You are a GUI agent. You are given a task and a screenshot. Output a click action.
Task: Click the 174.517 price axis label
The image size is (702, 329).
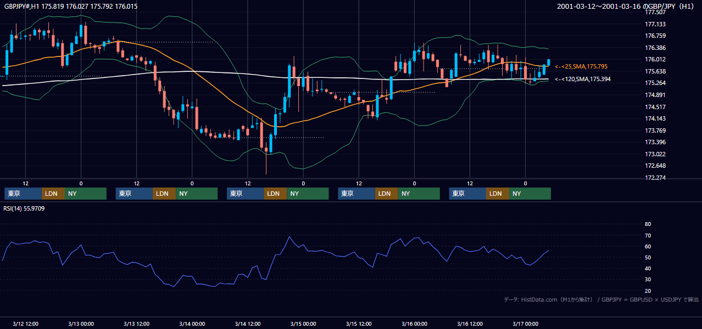[655, 107]
